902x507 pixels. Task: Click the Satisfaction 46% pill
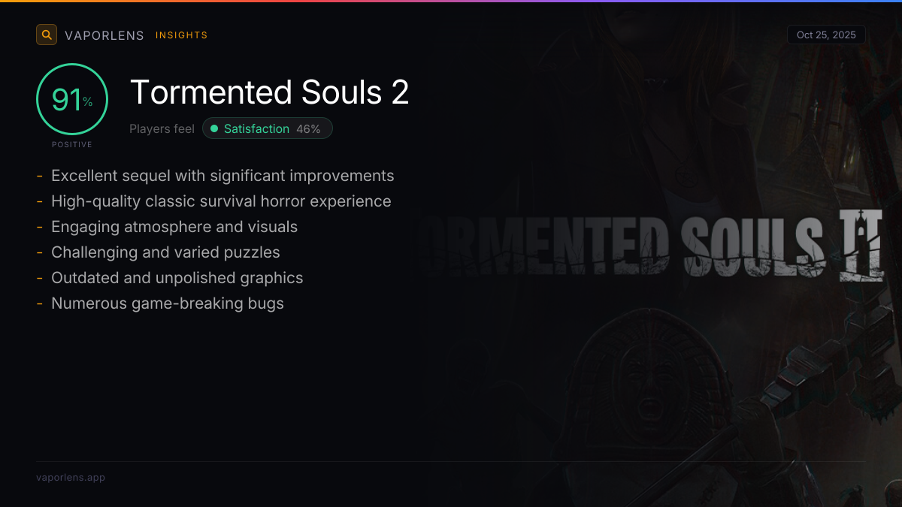click(x=267, y=128)
